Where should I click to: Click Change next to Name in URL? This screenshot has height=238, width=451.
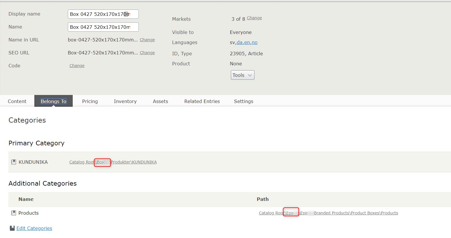[x=147, y=40]
